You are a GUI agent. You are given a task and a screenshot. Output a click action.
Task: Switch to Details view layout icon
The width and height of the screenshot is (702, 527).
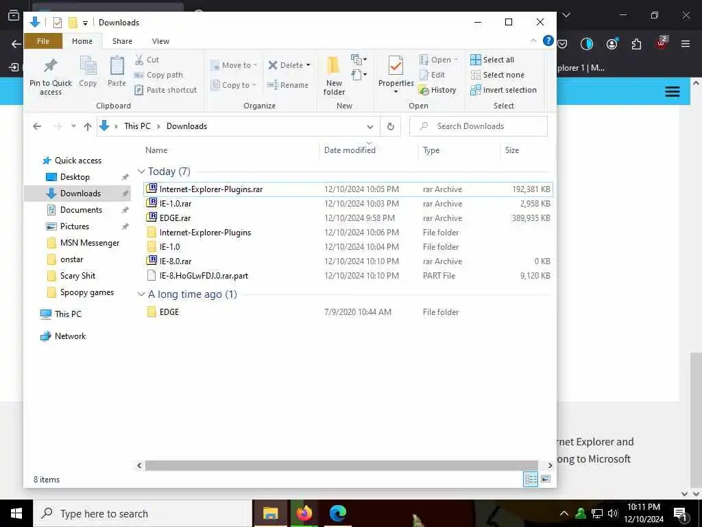[531, 479]
